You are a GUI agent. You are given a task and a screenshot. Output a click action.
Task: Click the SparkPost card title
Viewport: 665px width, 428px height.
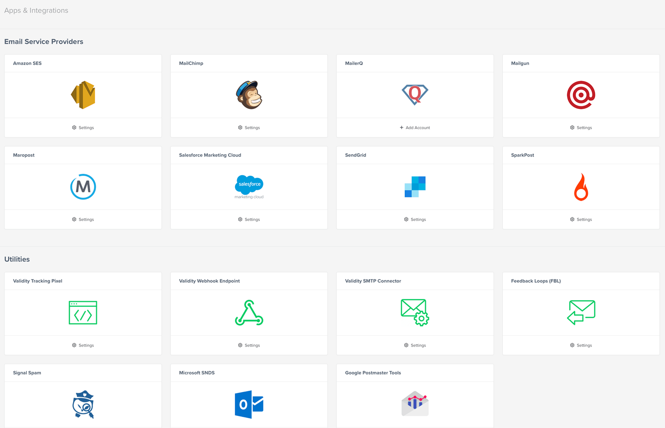522,155
